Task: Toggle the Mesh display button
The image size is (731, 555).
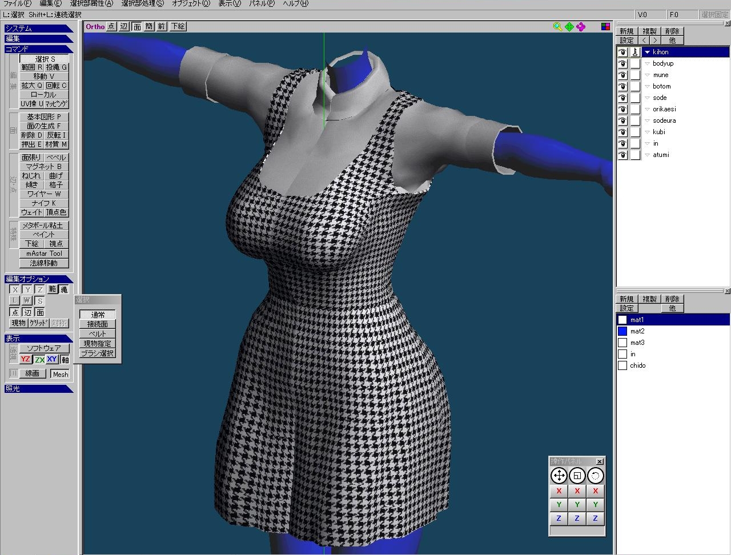Action: [x=60, y=374]
